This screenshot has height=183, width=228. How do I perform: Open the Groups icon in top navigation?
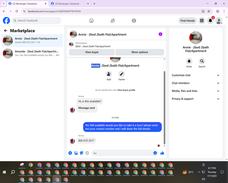click(134, 21)
